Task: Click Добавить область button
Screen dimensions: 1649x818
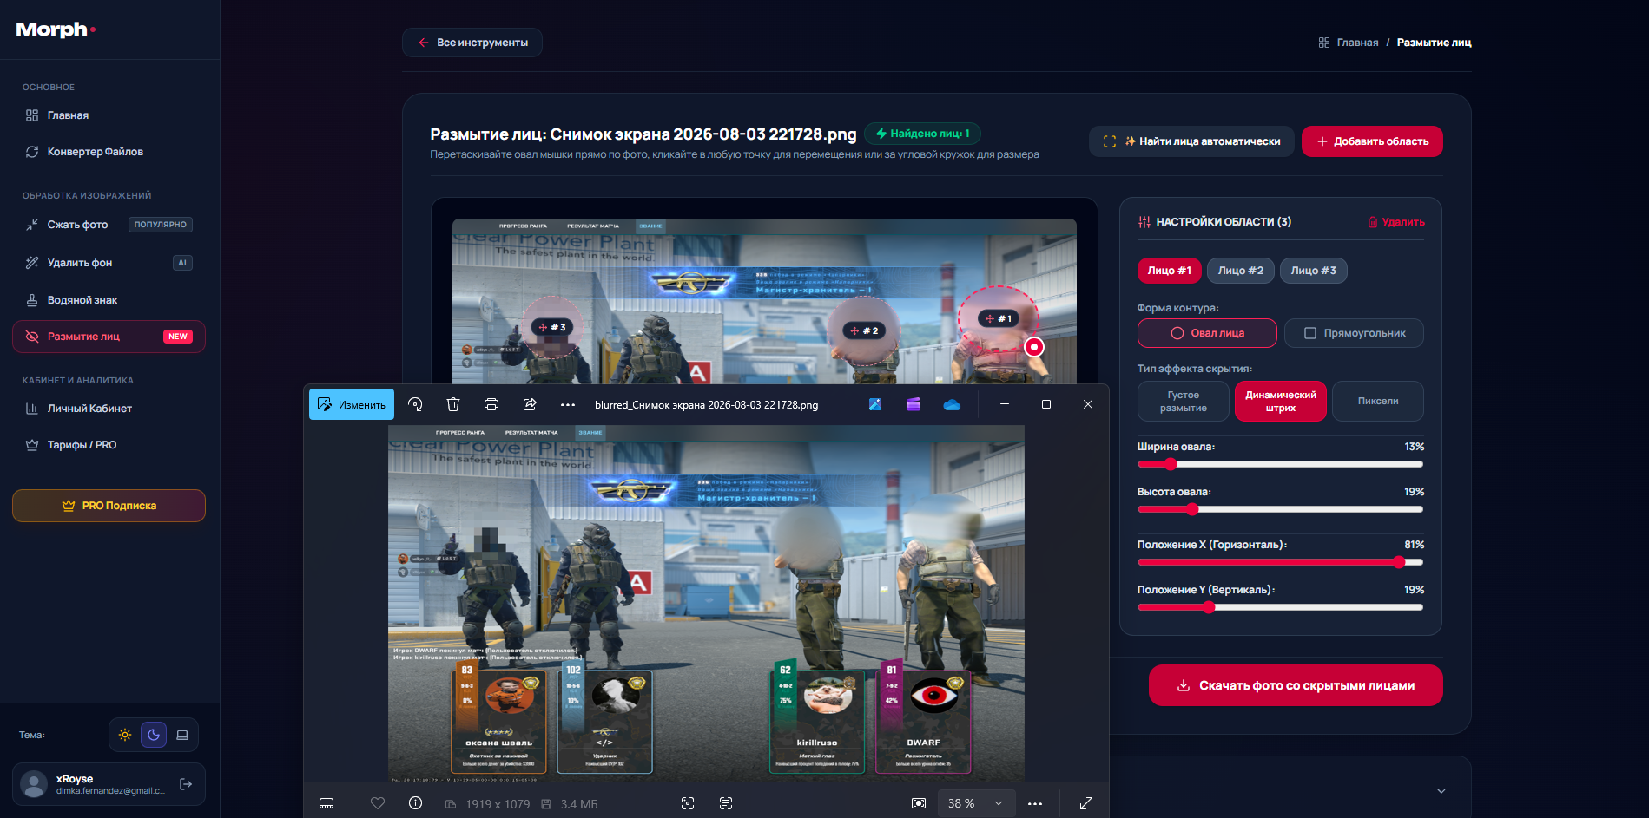Action: tap(1372, 141)
